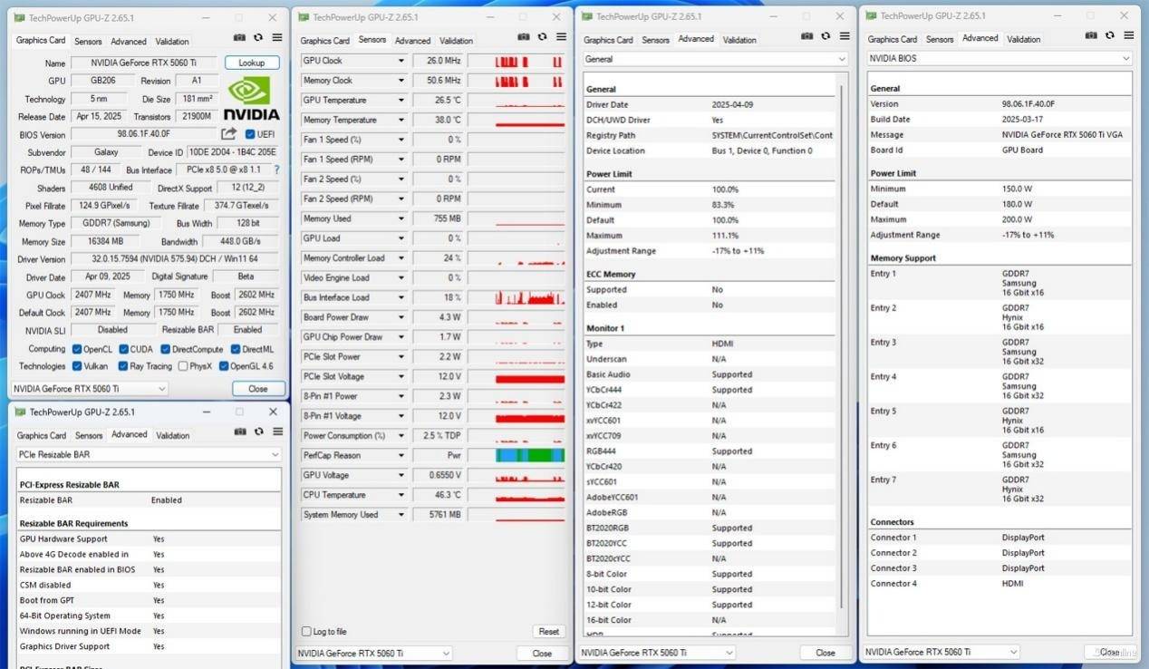Toggle the Ray Tracing checkbox
The width and height of the screenshot is (1149, 669).
click(123, 366)
